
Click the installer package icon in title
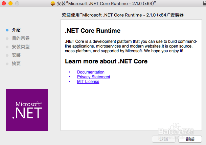pyautogui.click(x=53, y=3)
